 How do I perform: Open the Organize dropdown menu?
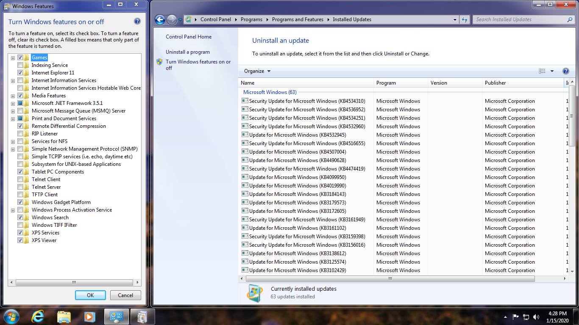[257, 71]
